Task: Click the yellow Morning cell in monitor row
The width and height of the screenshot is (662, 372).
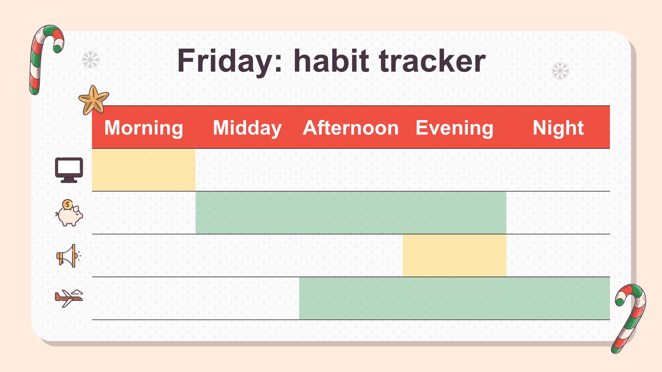Action: (x=144, y=170)
